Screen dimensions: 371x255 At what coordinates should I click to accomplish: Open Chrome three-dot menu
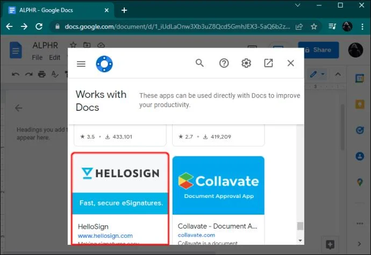[x=362, y=26]
